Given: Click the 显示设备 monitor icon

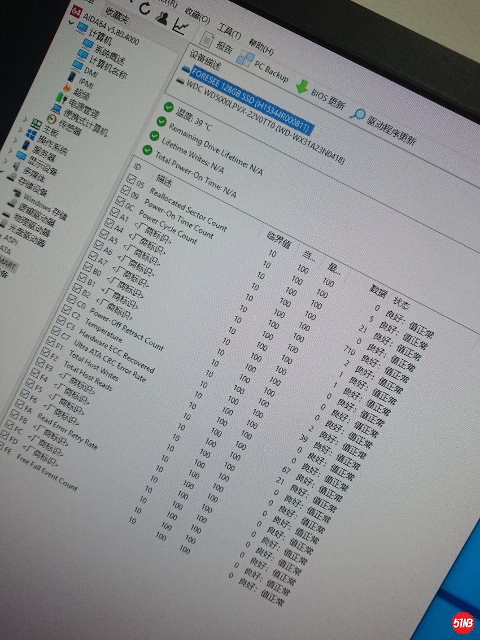Looking at the screenshot, I should tap(21, 155).
